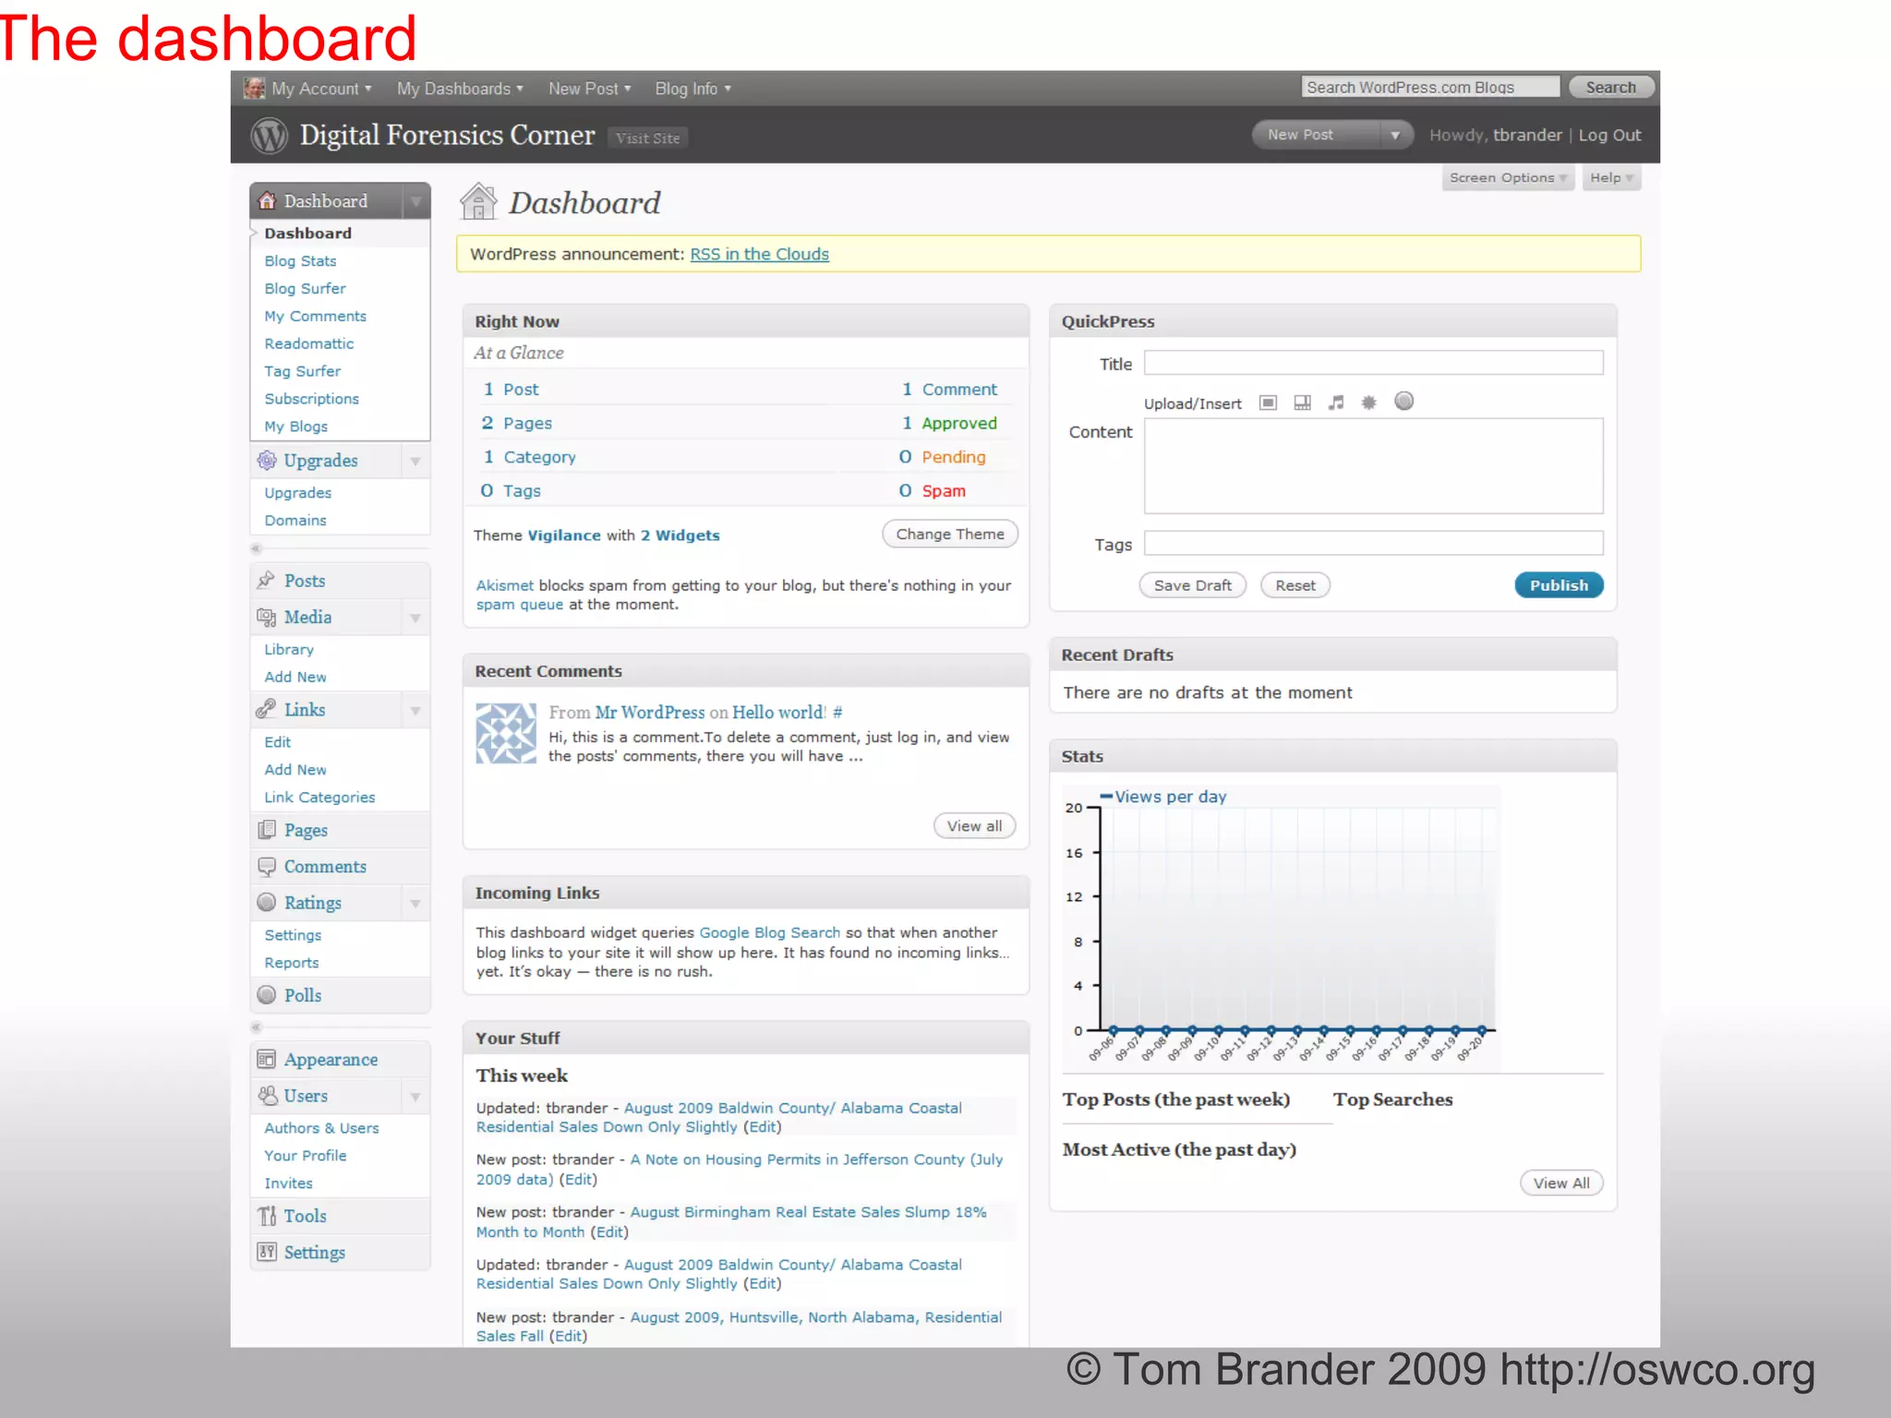Click the Dashboard house icon in sidebar
This screenshot has width=1891, height=1418.
click(x=267, y=200)
